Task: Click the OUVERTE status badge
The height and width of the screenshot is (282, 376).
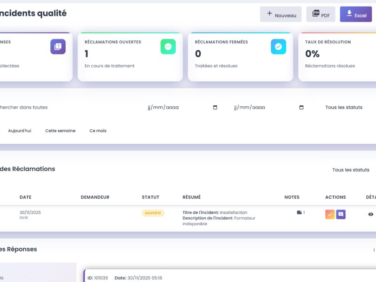Action: (x=153, y=213)
